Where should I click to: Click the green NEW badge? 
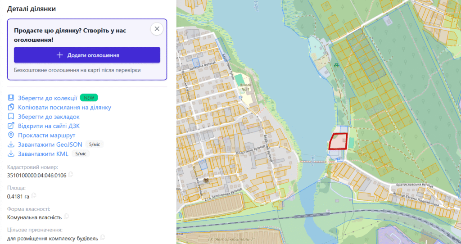(x=89, y=98)
